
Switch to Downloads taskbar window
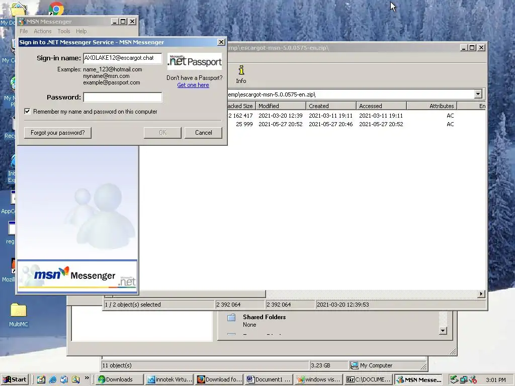(120, 379)
